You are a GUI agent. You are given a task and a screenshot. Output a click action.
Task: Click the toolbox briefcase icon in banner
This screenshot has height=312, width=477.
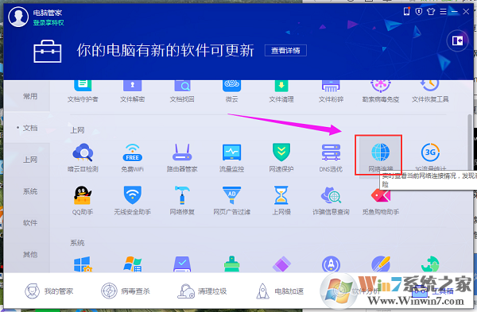coord(47,51)
